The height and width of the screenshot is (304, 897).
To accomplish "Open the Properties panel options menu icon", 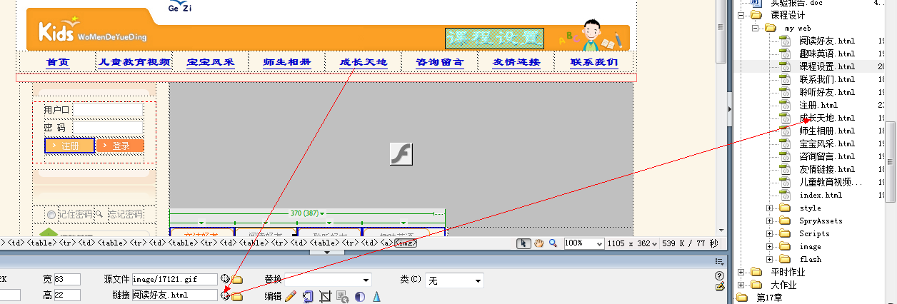I will pos(719,262).
